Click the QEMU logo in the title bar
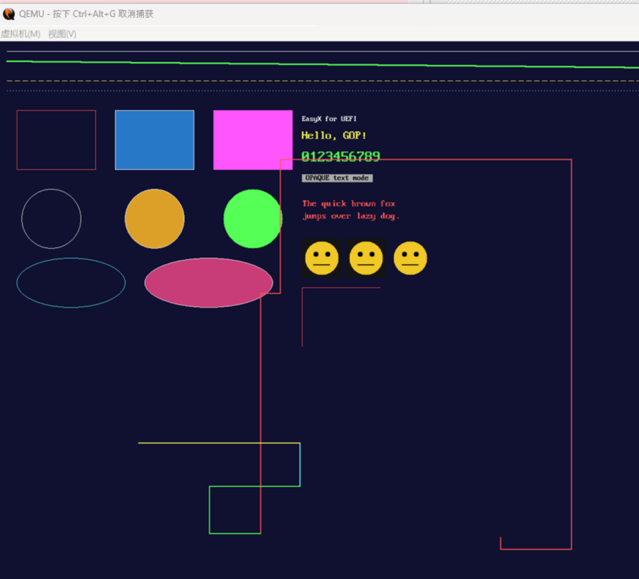Image resolution: width=639 pixels, height=579 pixels. 9,14
